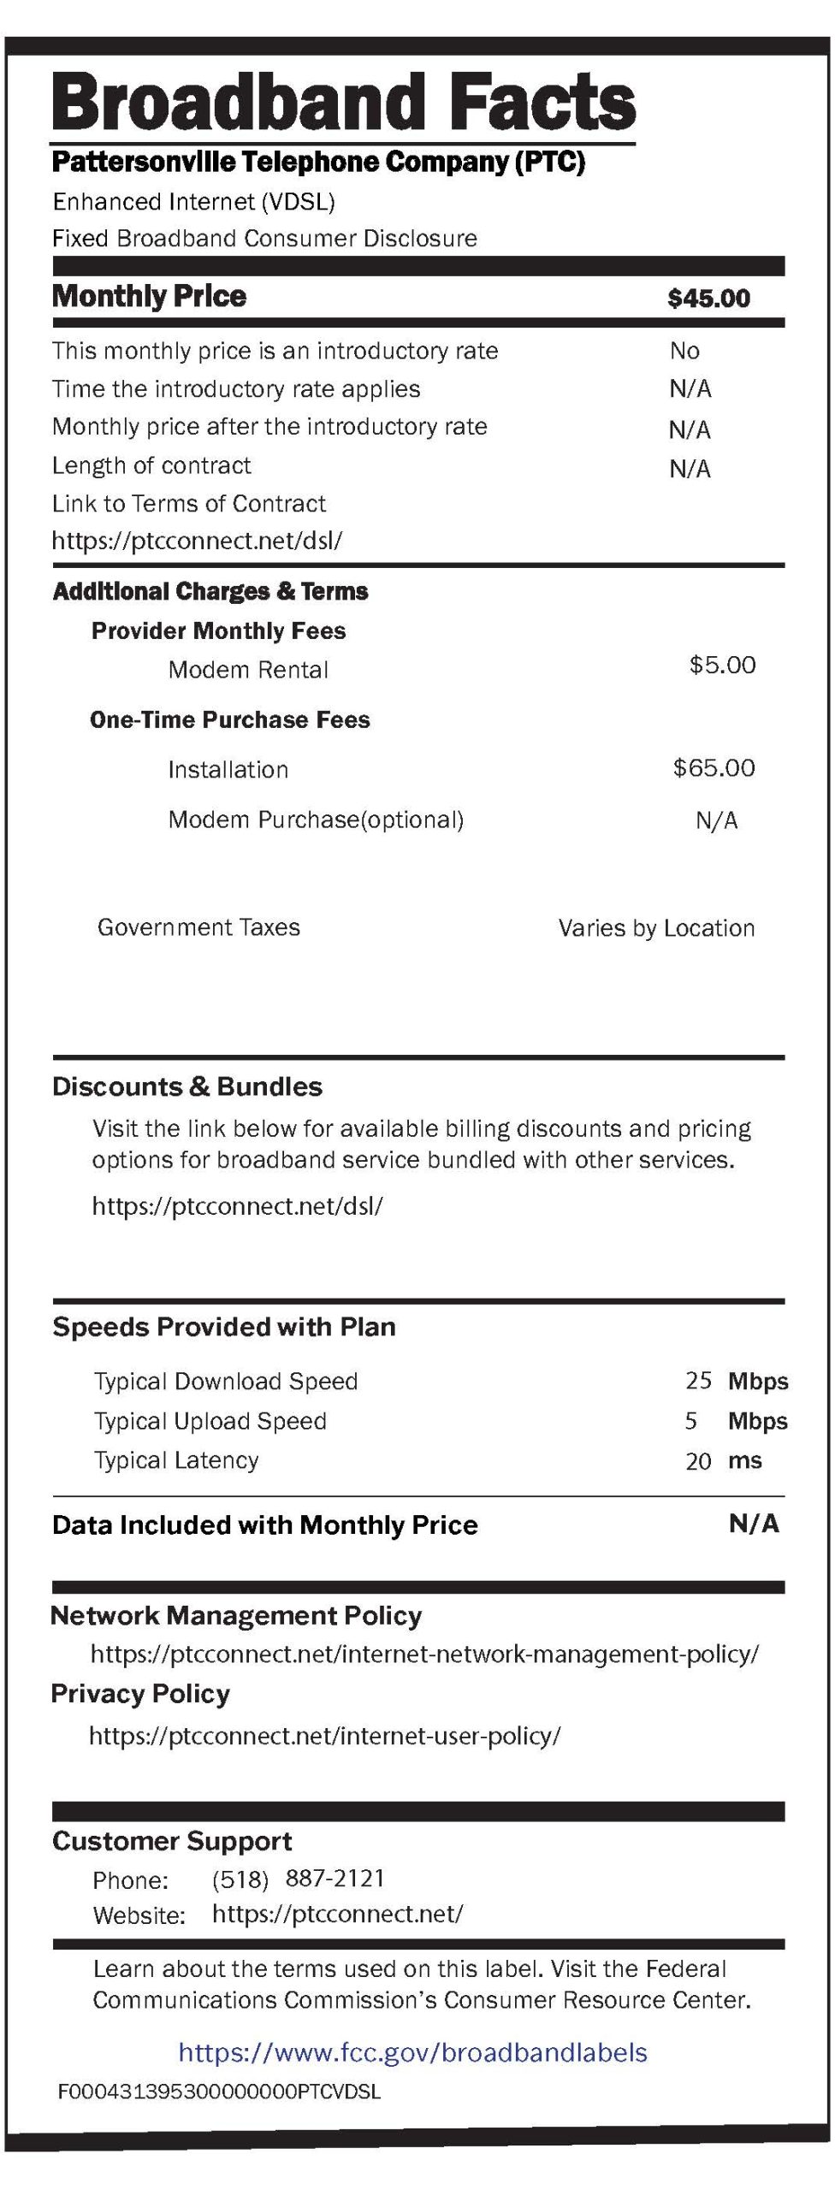Open the fcc.gov/broadbandlabels link

[x=413, y=2052]
